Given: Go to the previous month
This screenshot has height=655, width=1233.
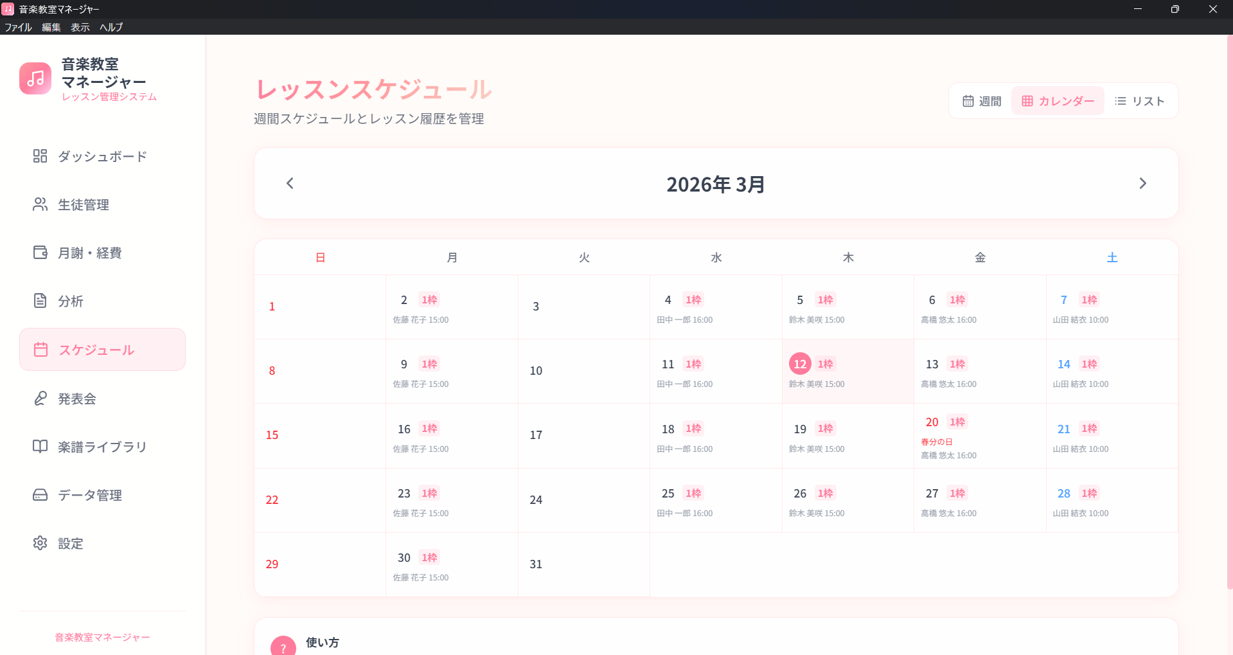Looking at the screenshot, I should [x=289, y=183].
